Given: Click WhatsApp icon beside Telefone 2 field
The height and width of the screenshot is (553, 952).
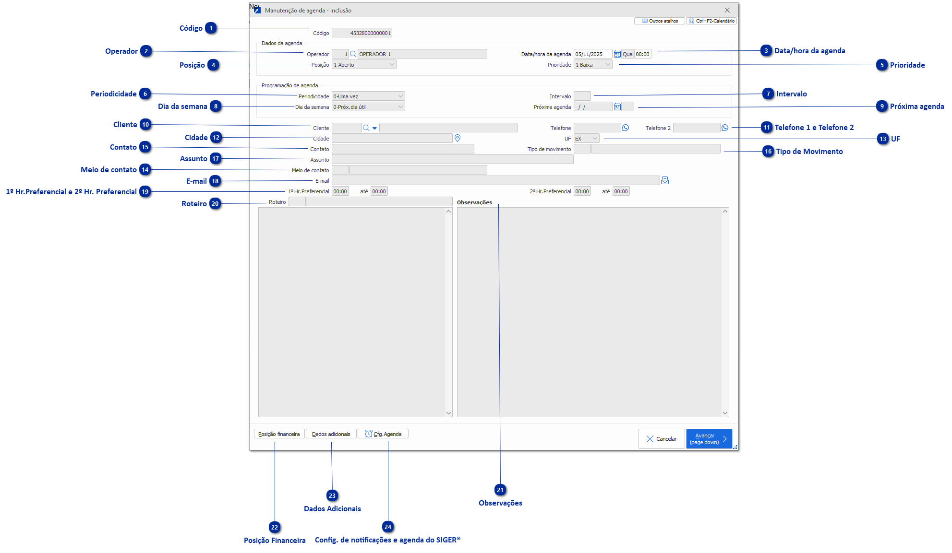Looking at the screenshot, I should [725, 128].
